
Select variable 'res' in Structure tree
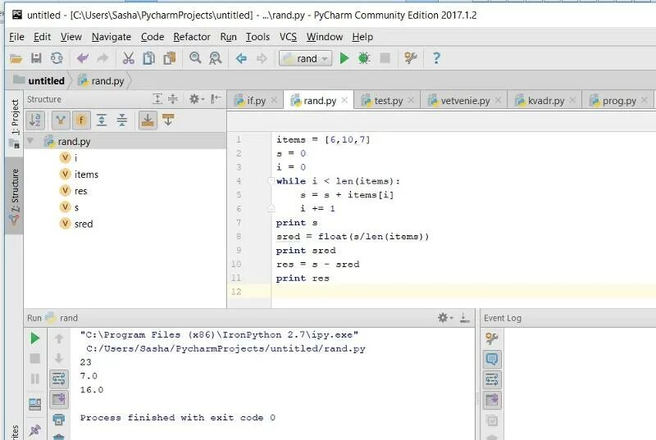[74, 191]
